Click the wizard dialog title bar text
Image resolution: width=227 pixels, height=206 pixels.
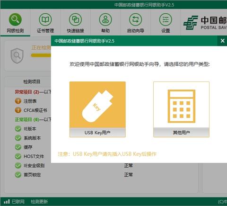tap(84, 41)
